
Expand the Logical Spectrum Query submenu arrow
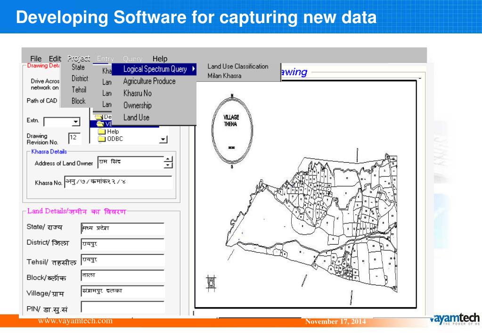pyautogui.click(x=194, y=69)
